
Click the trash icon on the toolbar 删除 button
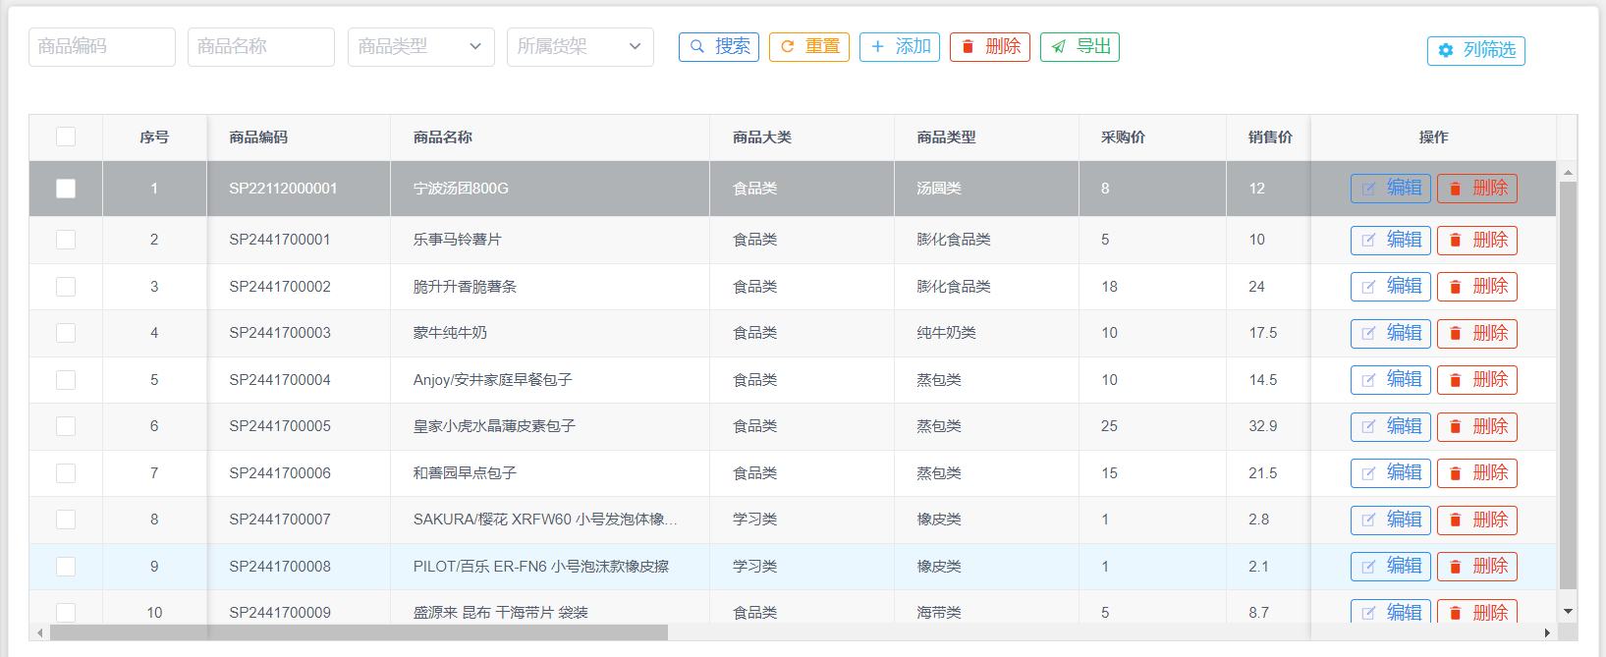[968, 46]
